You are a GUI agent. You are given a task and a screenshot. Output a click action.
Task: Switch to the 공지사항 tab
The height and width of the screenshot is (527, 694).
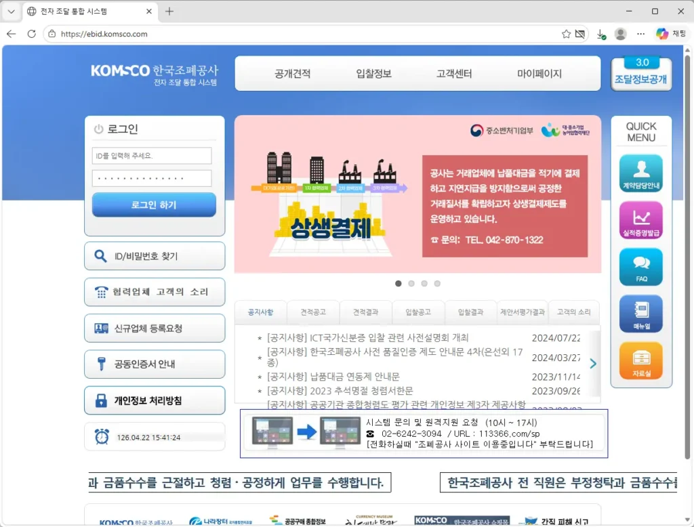point(261,312)
